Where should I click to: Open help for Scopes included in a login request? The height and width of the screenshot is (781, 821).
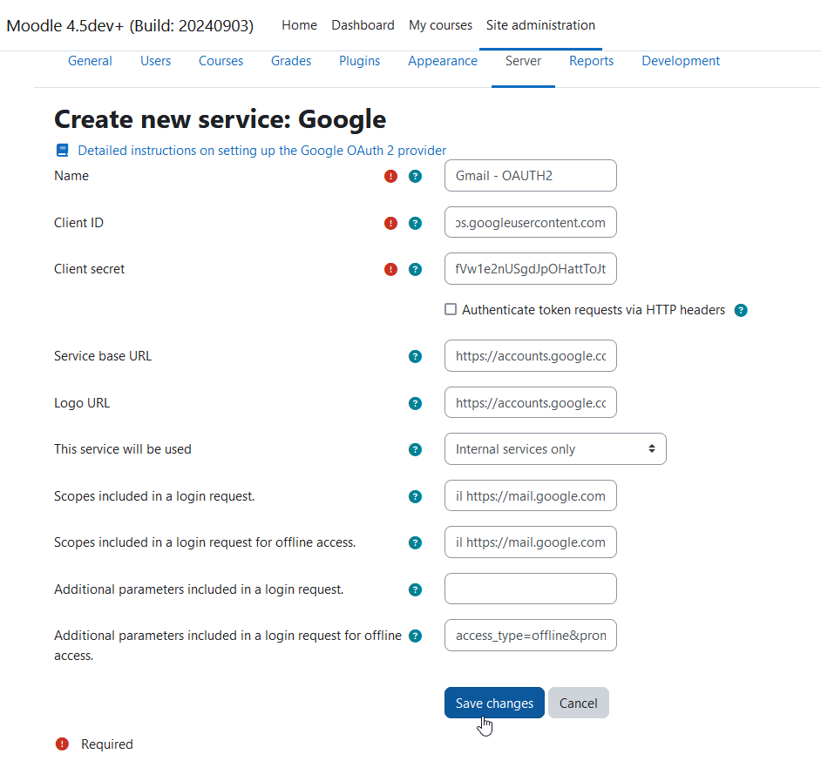[415, 496]
